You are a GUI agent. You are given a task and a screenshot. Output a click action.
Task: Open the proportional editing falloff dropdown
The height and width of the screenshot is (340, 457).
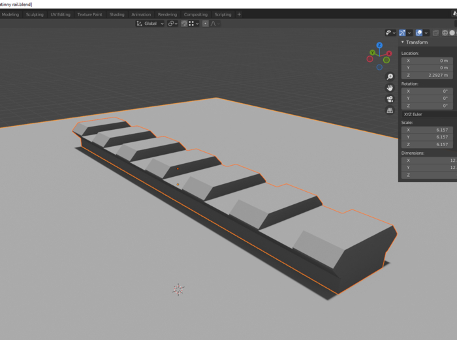[x=215, y=23]
